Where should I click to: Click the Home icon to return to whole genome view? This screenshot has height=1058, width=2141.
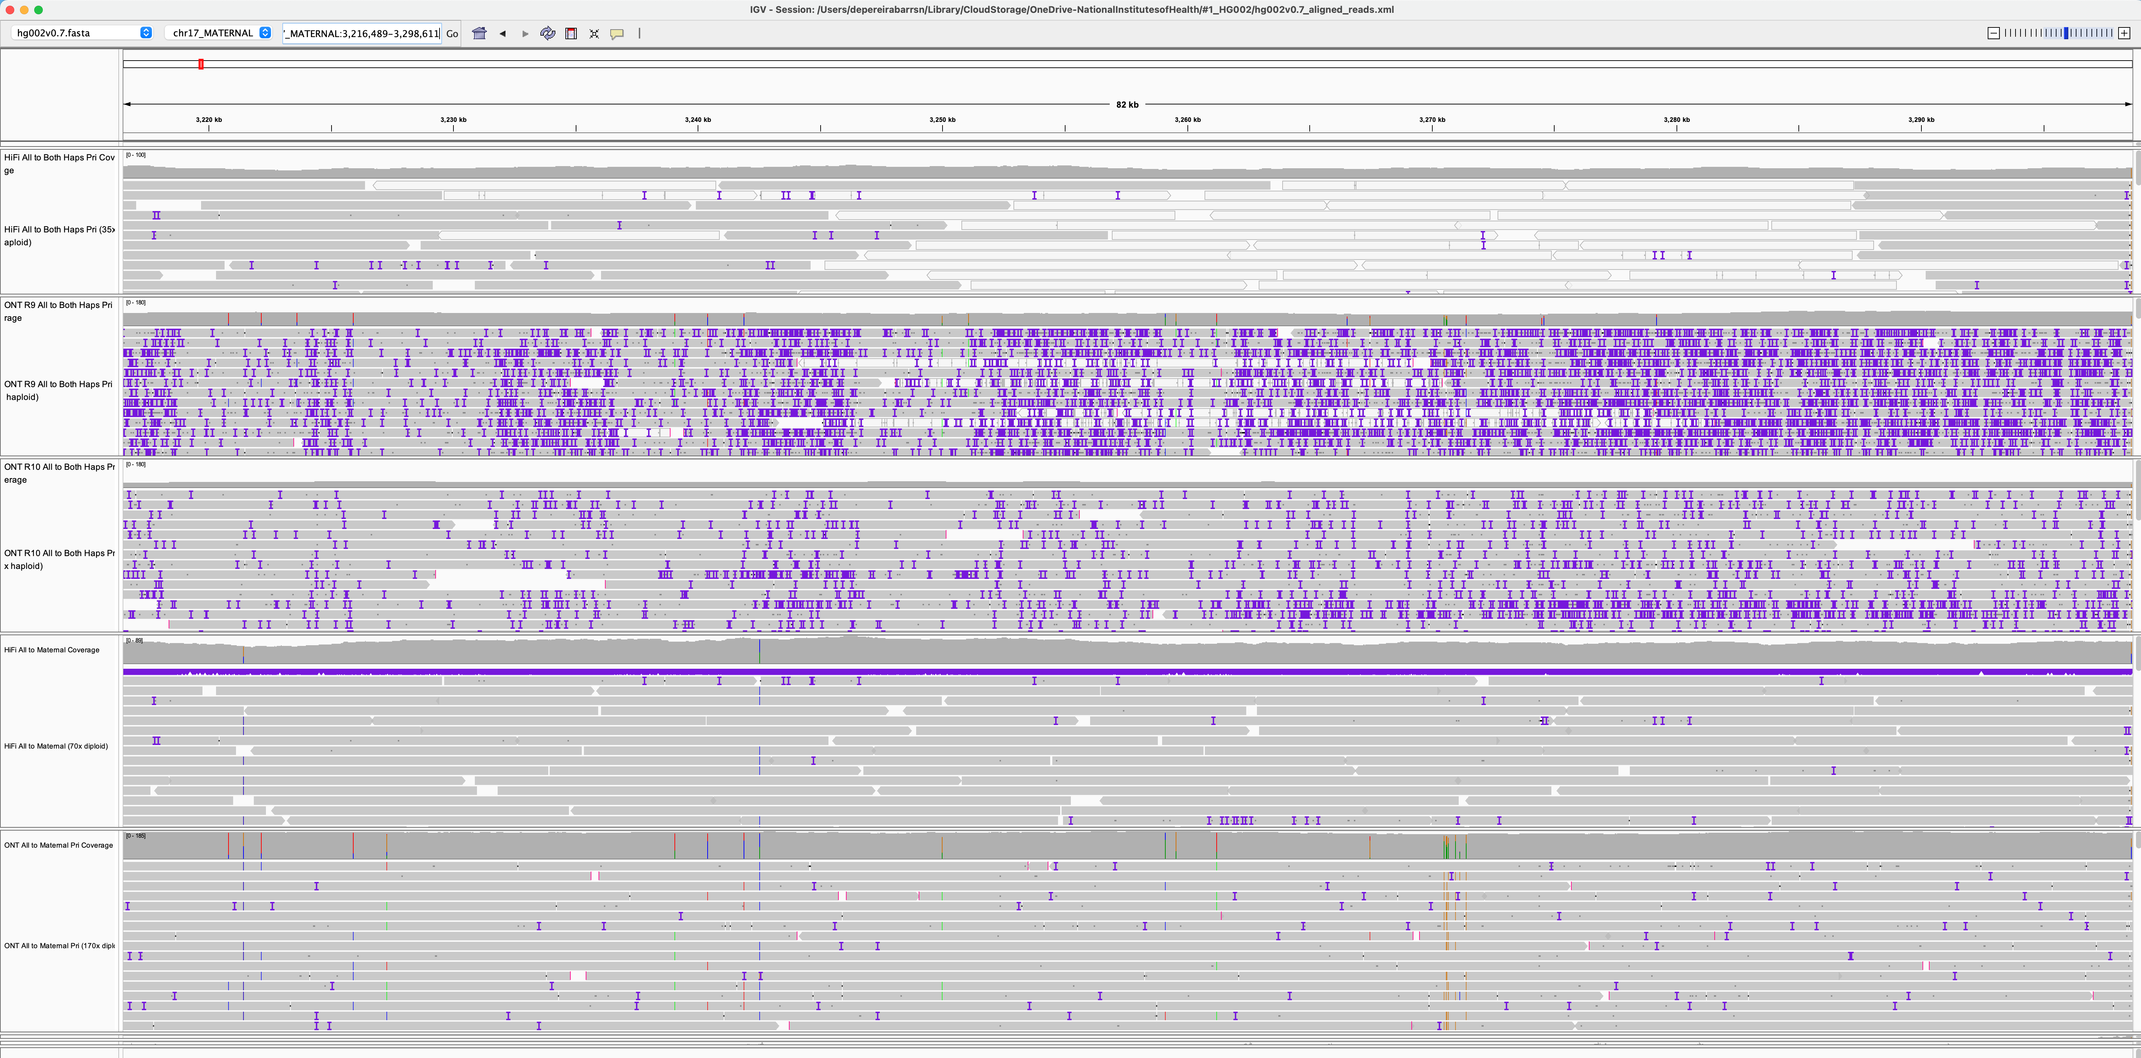[x=479, y=33]
